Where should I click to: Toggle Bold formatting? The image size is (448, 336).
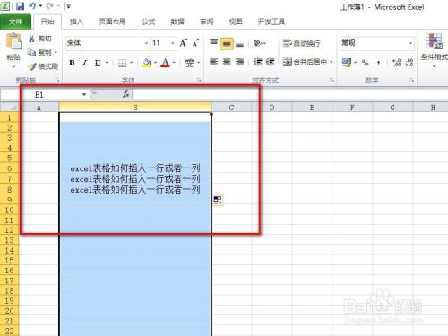coord(72,63)
